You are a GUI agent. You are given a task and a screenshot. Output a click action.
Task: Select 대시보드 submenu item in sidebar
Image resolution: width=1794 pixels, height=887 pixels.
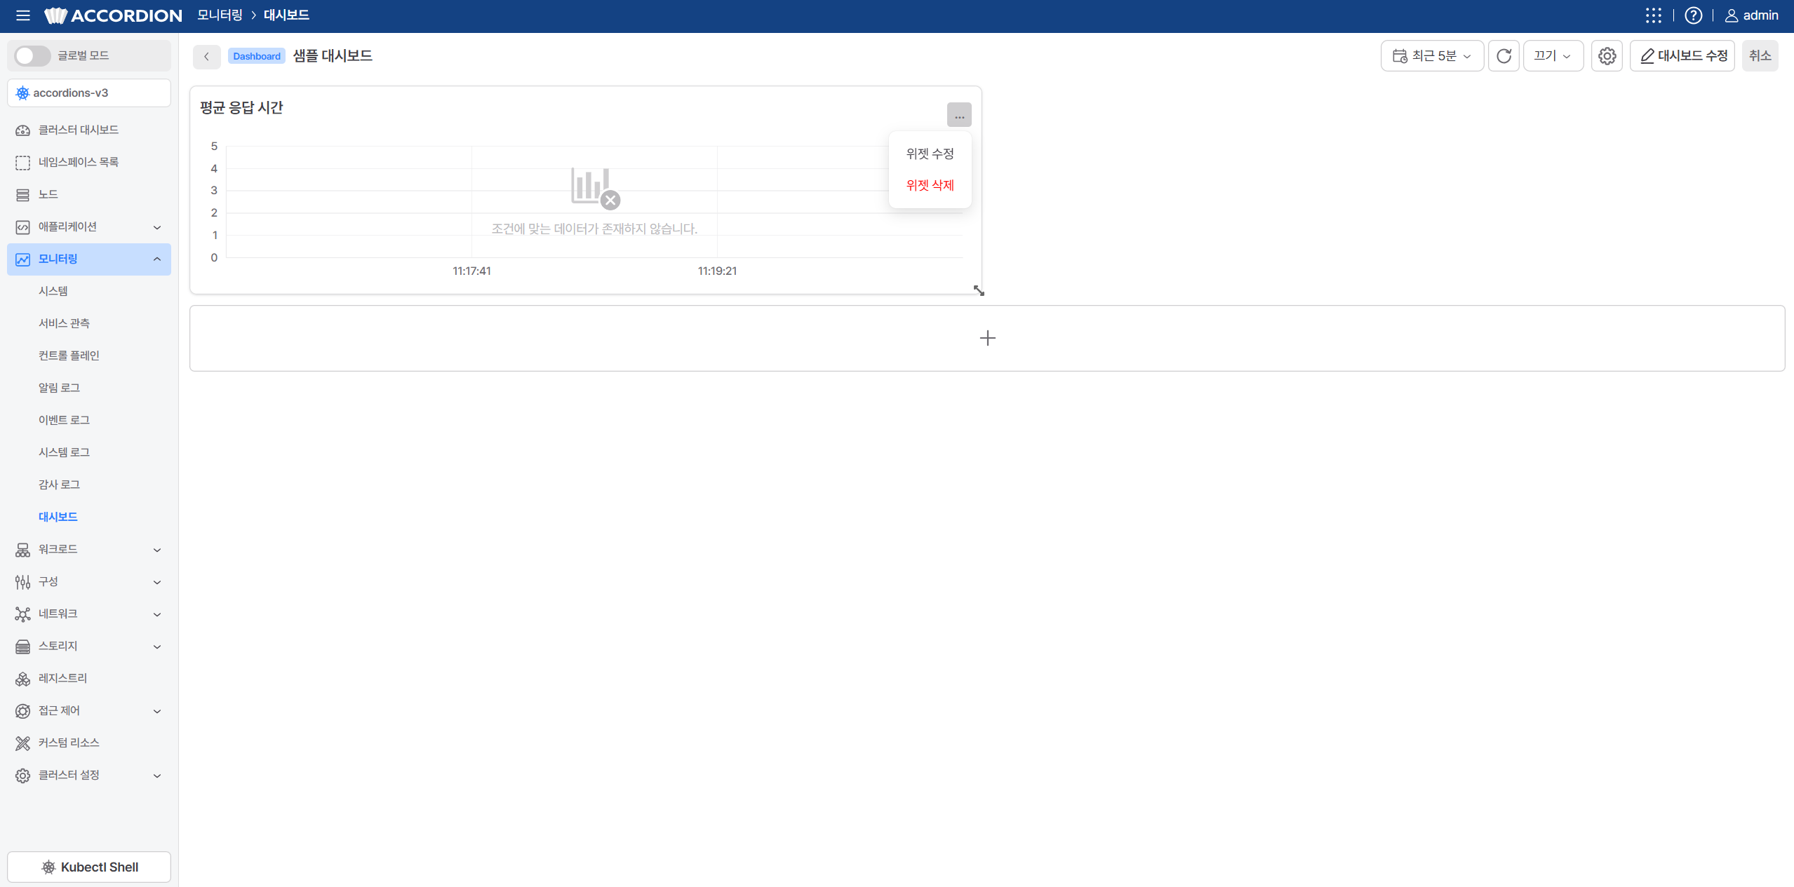click(58, 517)
